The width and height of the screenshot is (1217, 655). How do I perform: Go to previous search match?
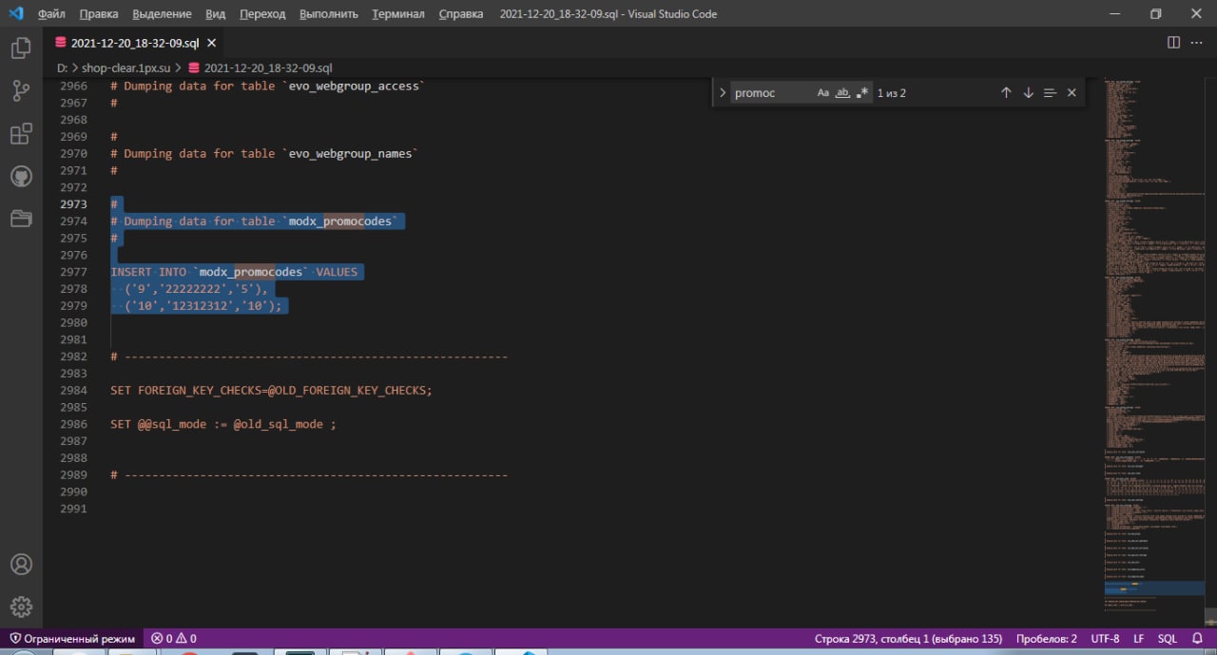click(1006, 93)
